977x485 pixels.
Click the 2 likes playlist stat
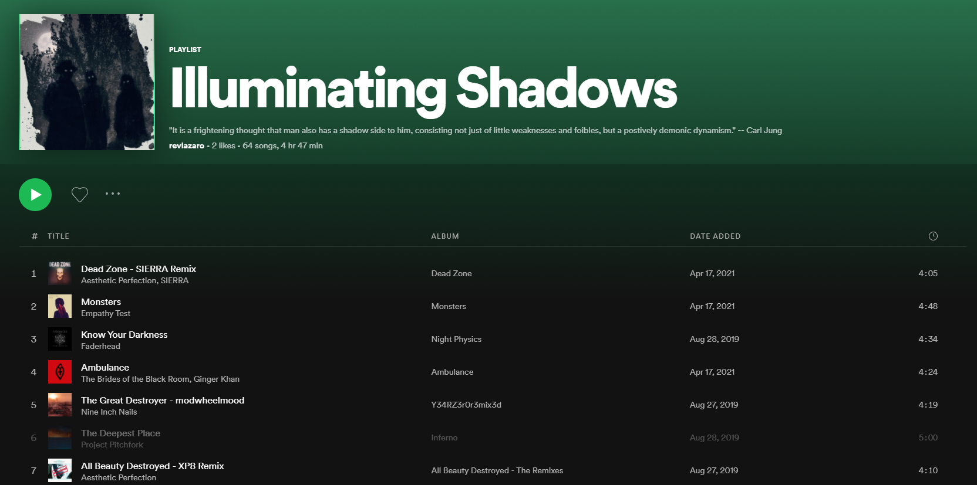pos(223,145)
